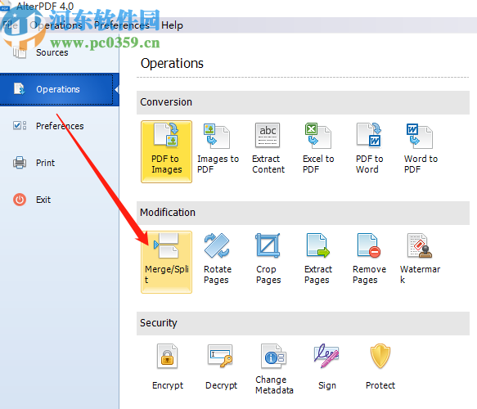Select the PDF to Images conversion

(x=166, y=152)
